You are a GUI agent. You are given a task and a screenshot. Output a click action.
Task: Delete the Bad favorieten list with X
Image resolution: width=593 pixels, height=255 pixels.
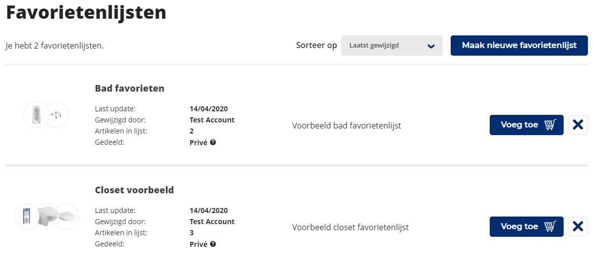tap(578, 125)
